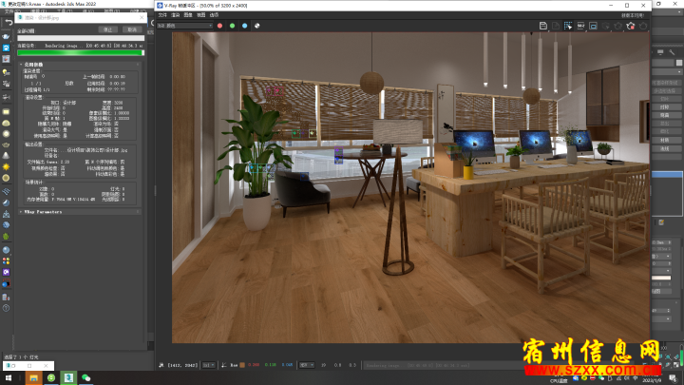Image resolution: width=684 pixels, height=385 pixels.
Task: Click the mouse tracking icon in frame buffer status bar
Action: coord(161,365)
